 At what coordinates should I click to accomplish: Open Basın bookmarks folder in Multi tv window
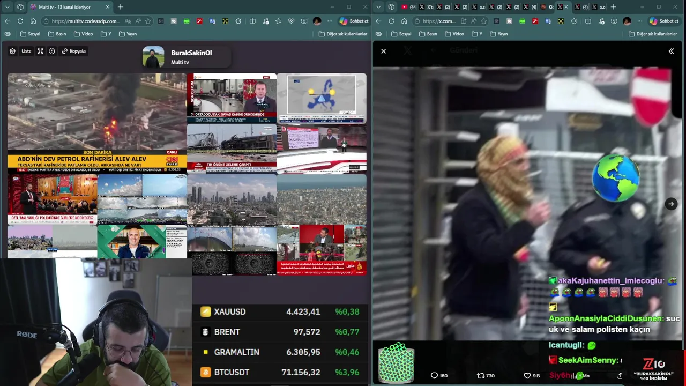click(x=57, y=34)
